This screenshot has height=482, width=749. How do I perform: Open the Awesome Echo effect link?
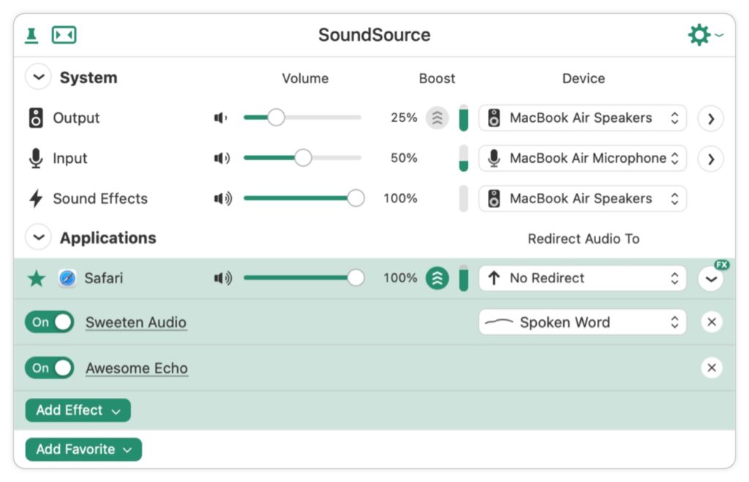pos(137,368)
